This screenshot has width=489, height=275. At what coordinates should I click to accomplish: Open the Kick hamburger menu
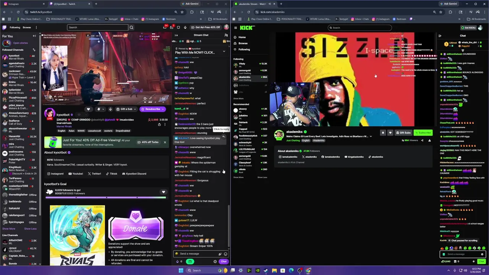click(235, 27)
